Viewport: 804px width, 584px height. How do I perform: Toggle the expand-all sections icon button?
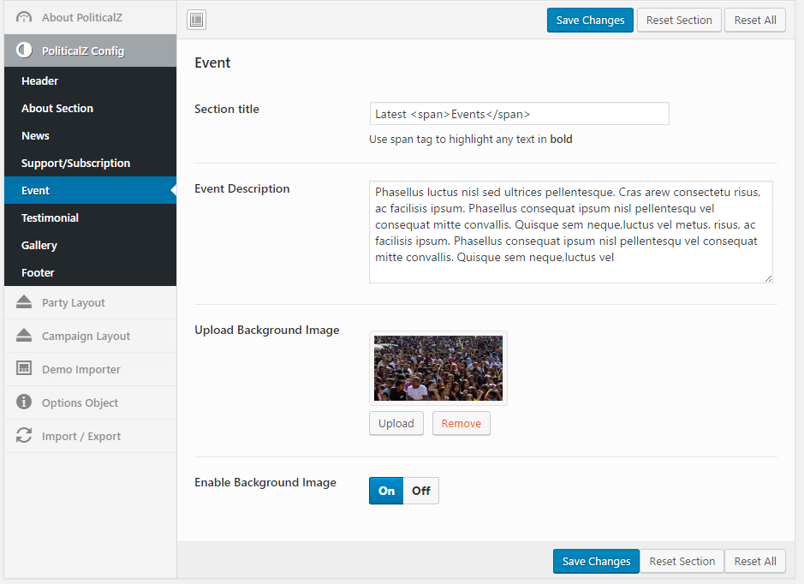[x=196, y=20]
